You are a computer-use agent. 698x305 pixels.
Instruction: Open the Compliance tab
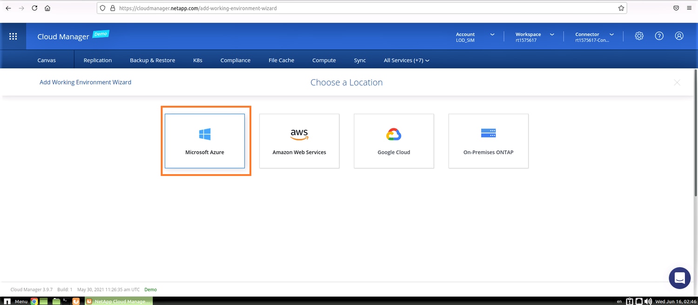235,60
